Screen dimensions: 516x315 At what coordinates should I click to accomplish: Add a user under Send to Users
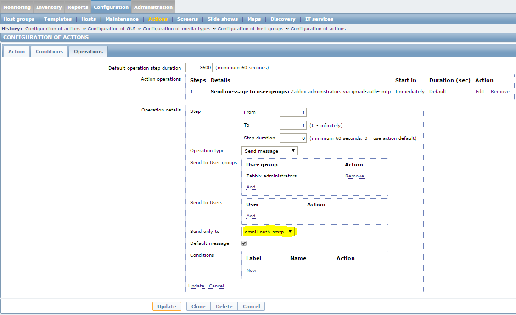coord(251,216)
